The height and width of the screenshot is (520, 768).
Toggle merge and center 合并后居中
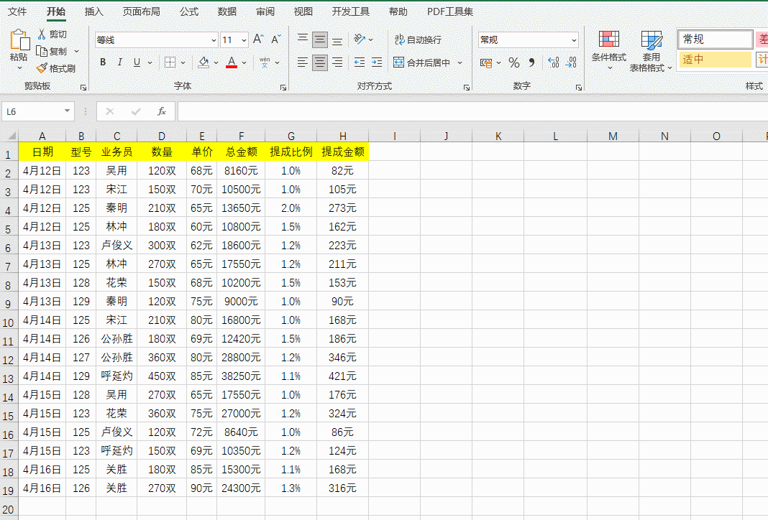[x=421, y=62]
